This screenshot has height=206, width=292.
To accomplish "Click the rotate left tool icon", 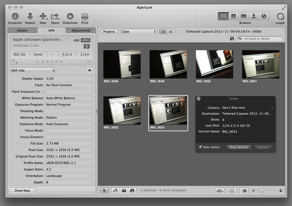I will pyautogui.click(x=115, y=190).
